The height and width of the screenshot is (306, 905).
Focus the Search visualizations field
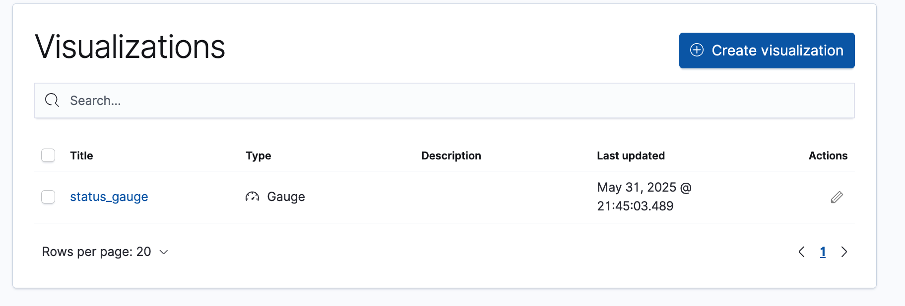pyautogui.click(x=447, y=101)
